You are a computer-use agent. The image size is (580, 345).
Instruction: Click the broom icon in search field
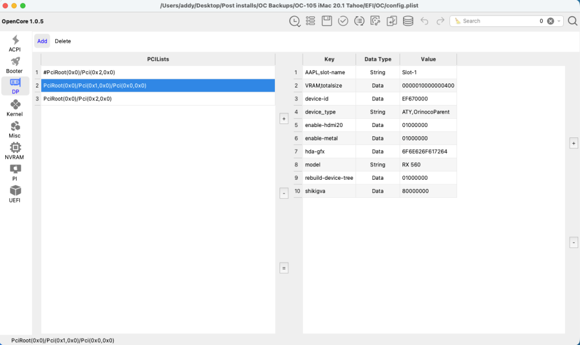pyautogui.click(x=458, y=21)
